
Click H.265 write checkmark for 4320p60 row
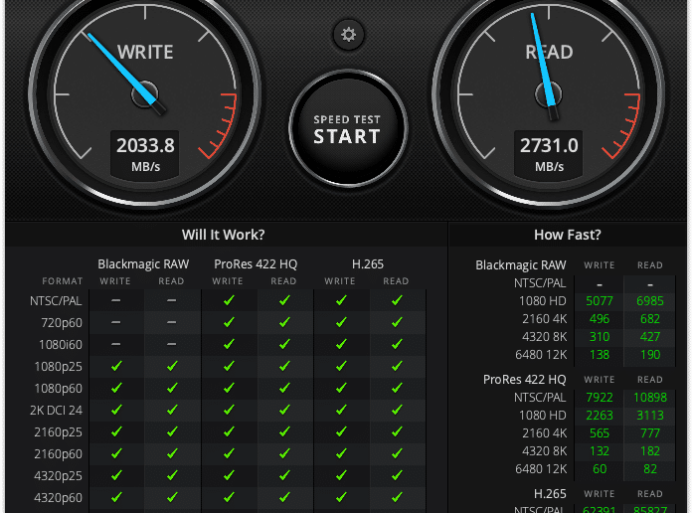(x=341, y=497)
